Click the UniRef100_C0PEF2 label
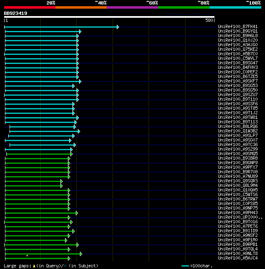 pos(238,72)
